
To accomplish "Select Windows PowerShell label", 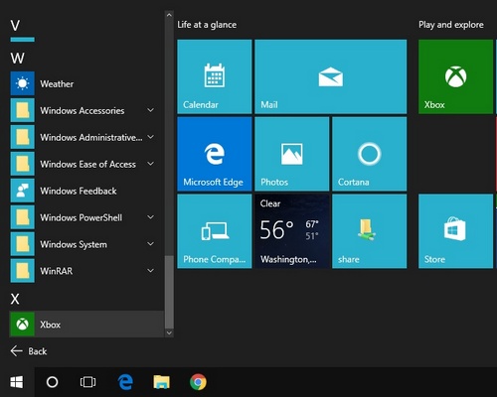I will coord(81,217).
